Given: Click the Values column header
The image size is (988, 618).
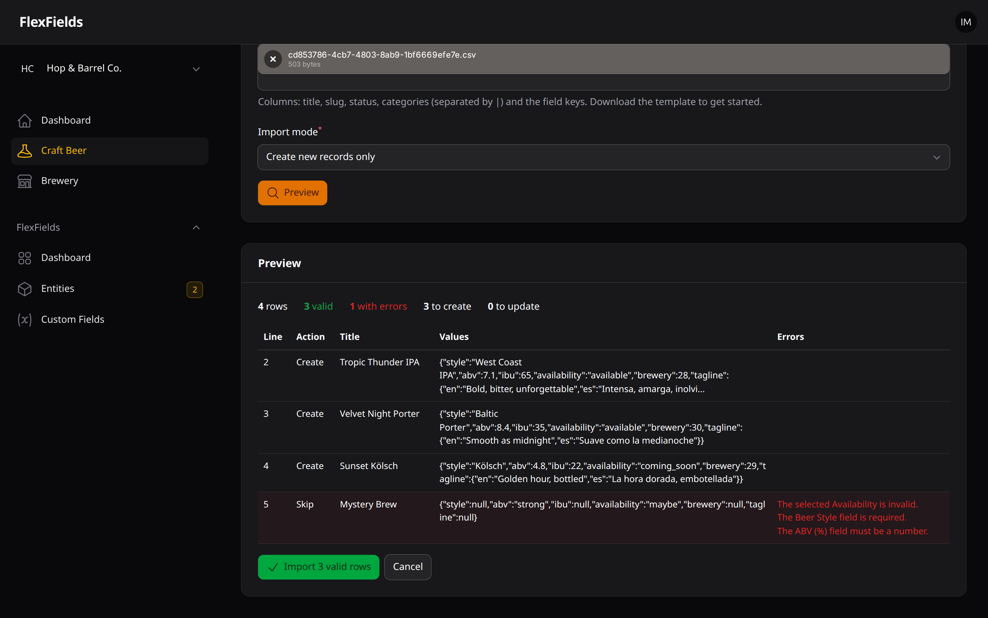Looking at the screenshot, I should tap(454, 337).
